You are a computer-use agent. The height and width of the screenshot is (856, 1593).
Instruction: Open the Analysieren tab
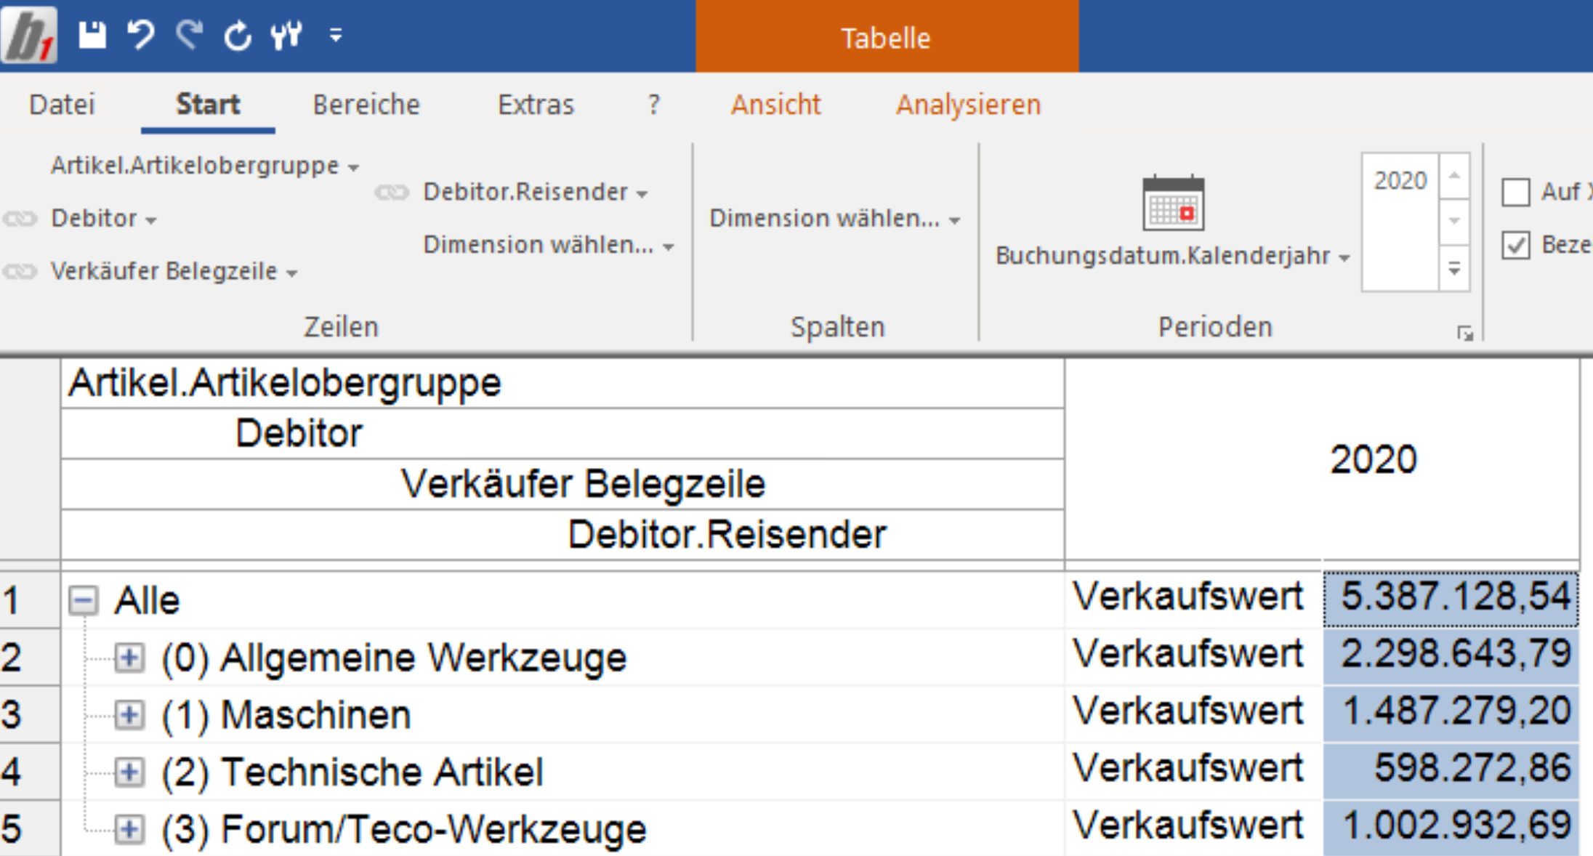pos(968,105)
